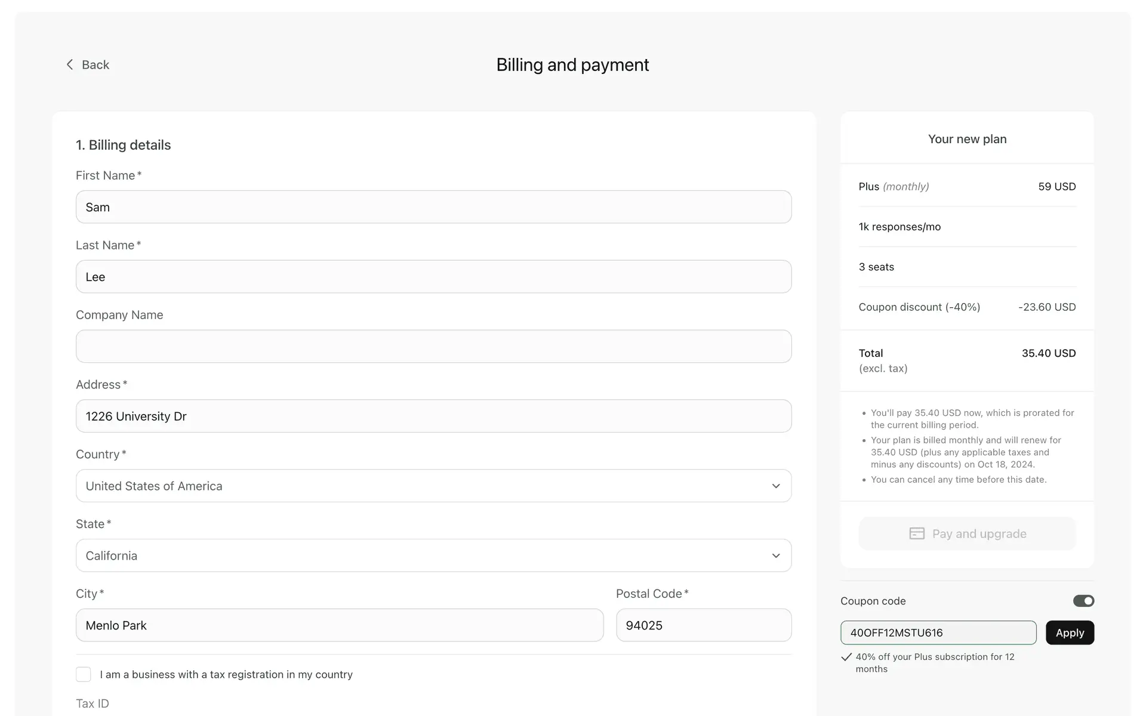This screenshot has width=1146, height=716.
Task: Edit the coupon code text box
Action: tap(938, 632)
